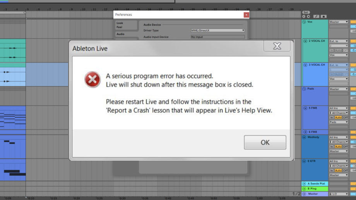Open Master track 1/2 output dropdown
356x200 pixels.
(x=339, y=194)
